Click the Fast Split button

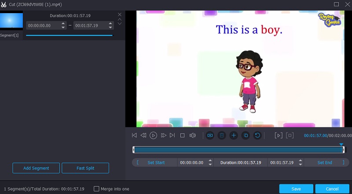[85, 168]
